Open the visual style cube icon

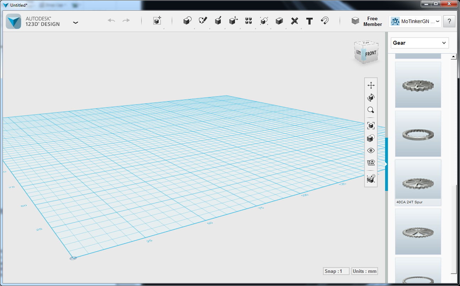371,138
